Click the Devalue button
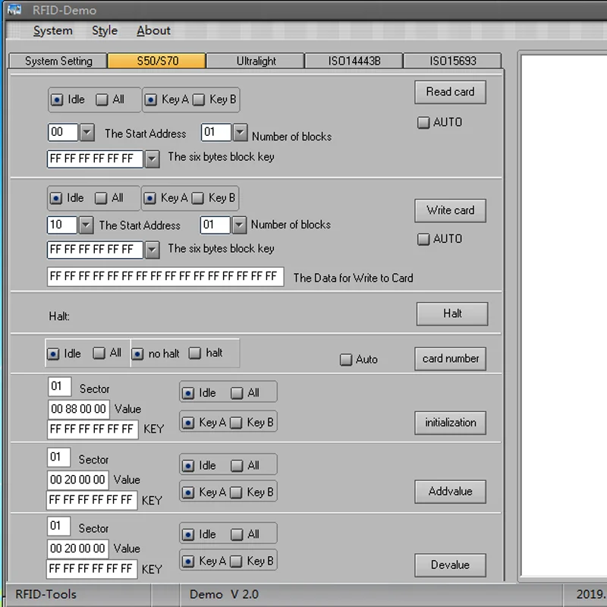Viewport: 607px width, 607px height. point(450,565)
